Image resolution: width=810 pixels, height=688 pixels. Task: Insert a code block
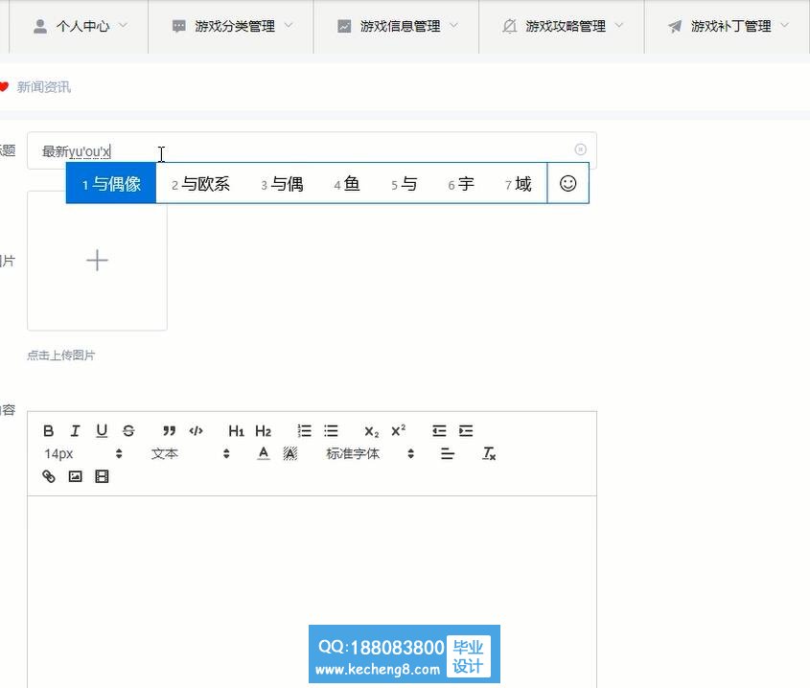[196, 431]
